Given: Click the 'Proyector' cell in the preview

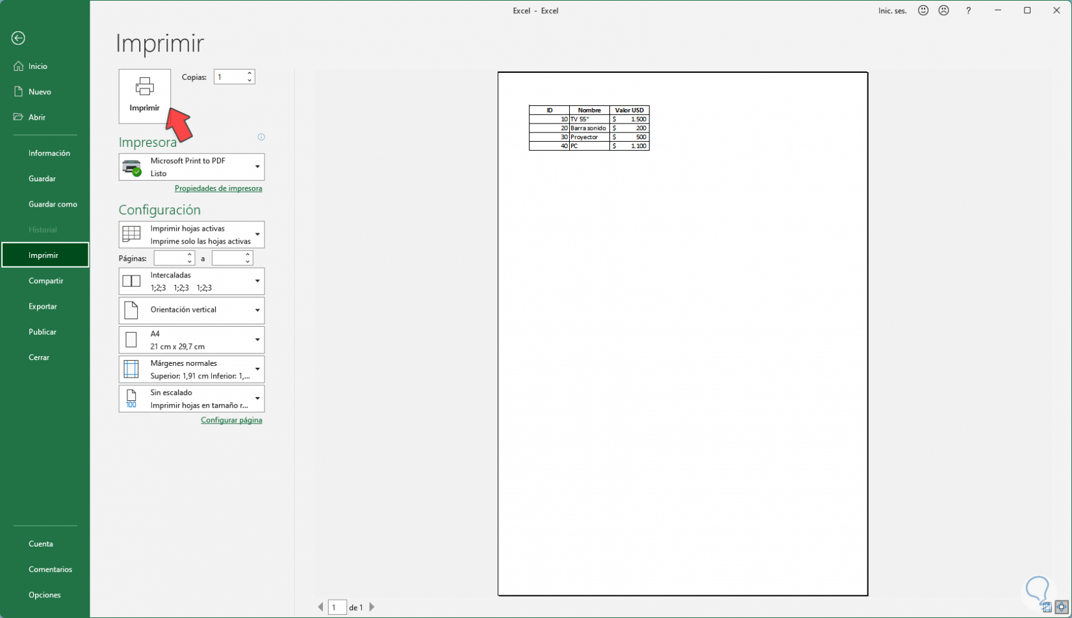Looking at the screenshot, I should 589,137.
